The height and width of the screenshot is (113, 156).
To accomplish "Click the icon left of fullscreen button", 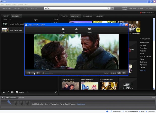I will 119,73.
